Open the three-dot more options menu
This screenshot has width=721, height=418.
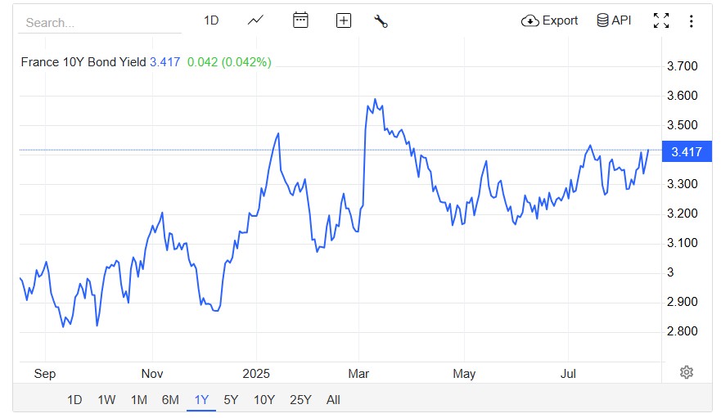[692, 20]
